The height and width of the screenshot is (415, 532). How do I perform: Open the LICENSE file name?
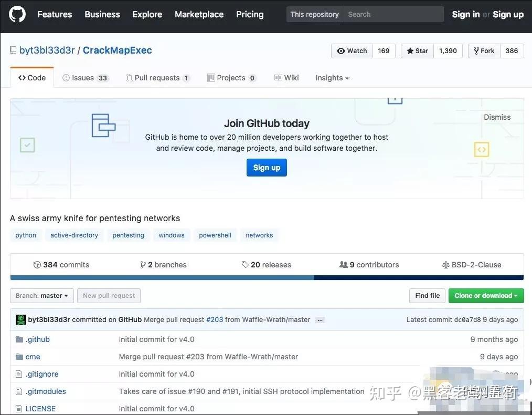[x=40, y=409]
